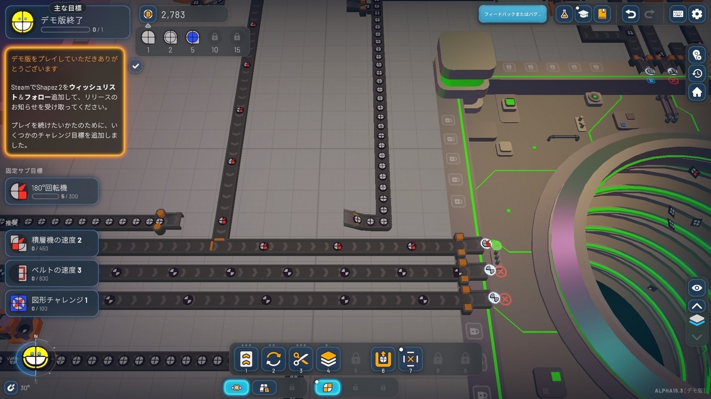Click the locked slot beside the shapes category

pos(355,387)
